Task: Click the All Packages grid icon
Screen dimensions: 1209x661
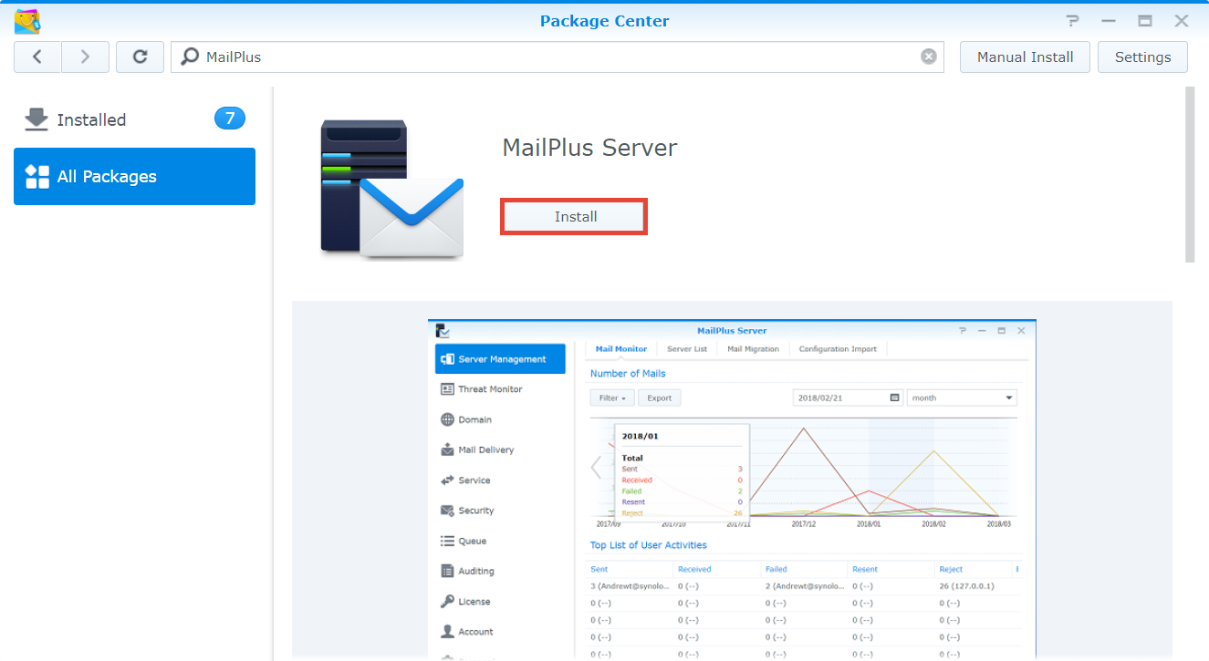Action: (37, 176)
